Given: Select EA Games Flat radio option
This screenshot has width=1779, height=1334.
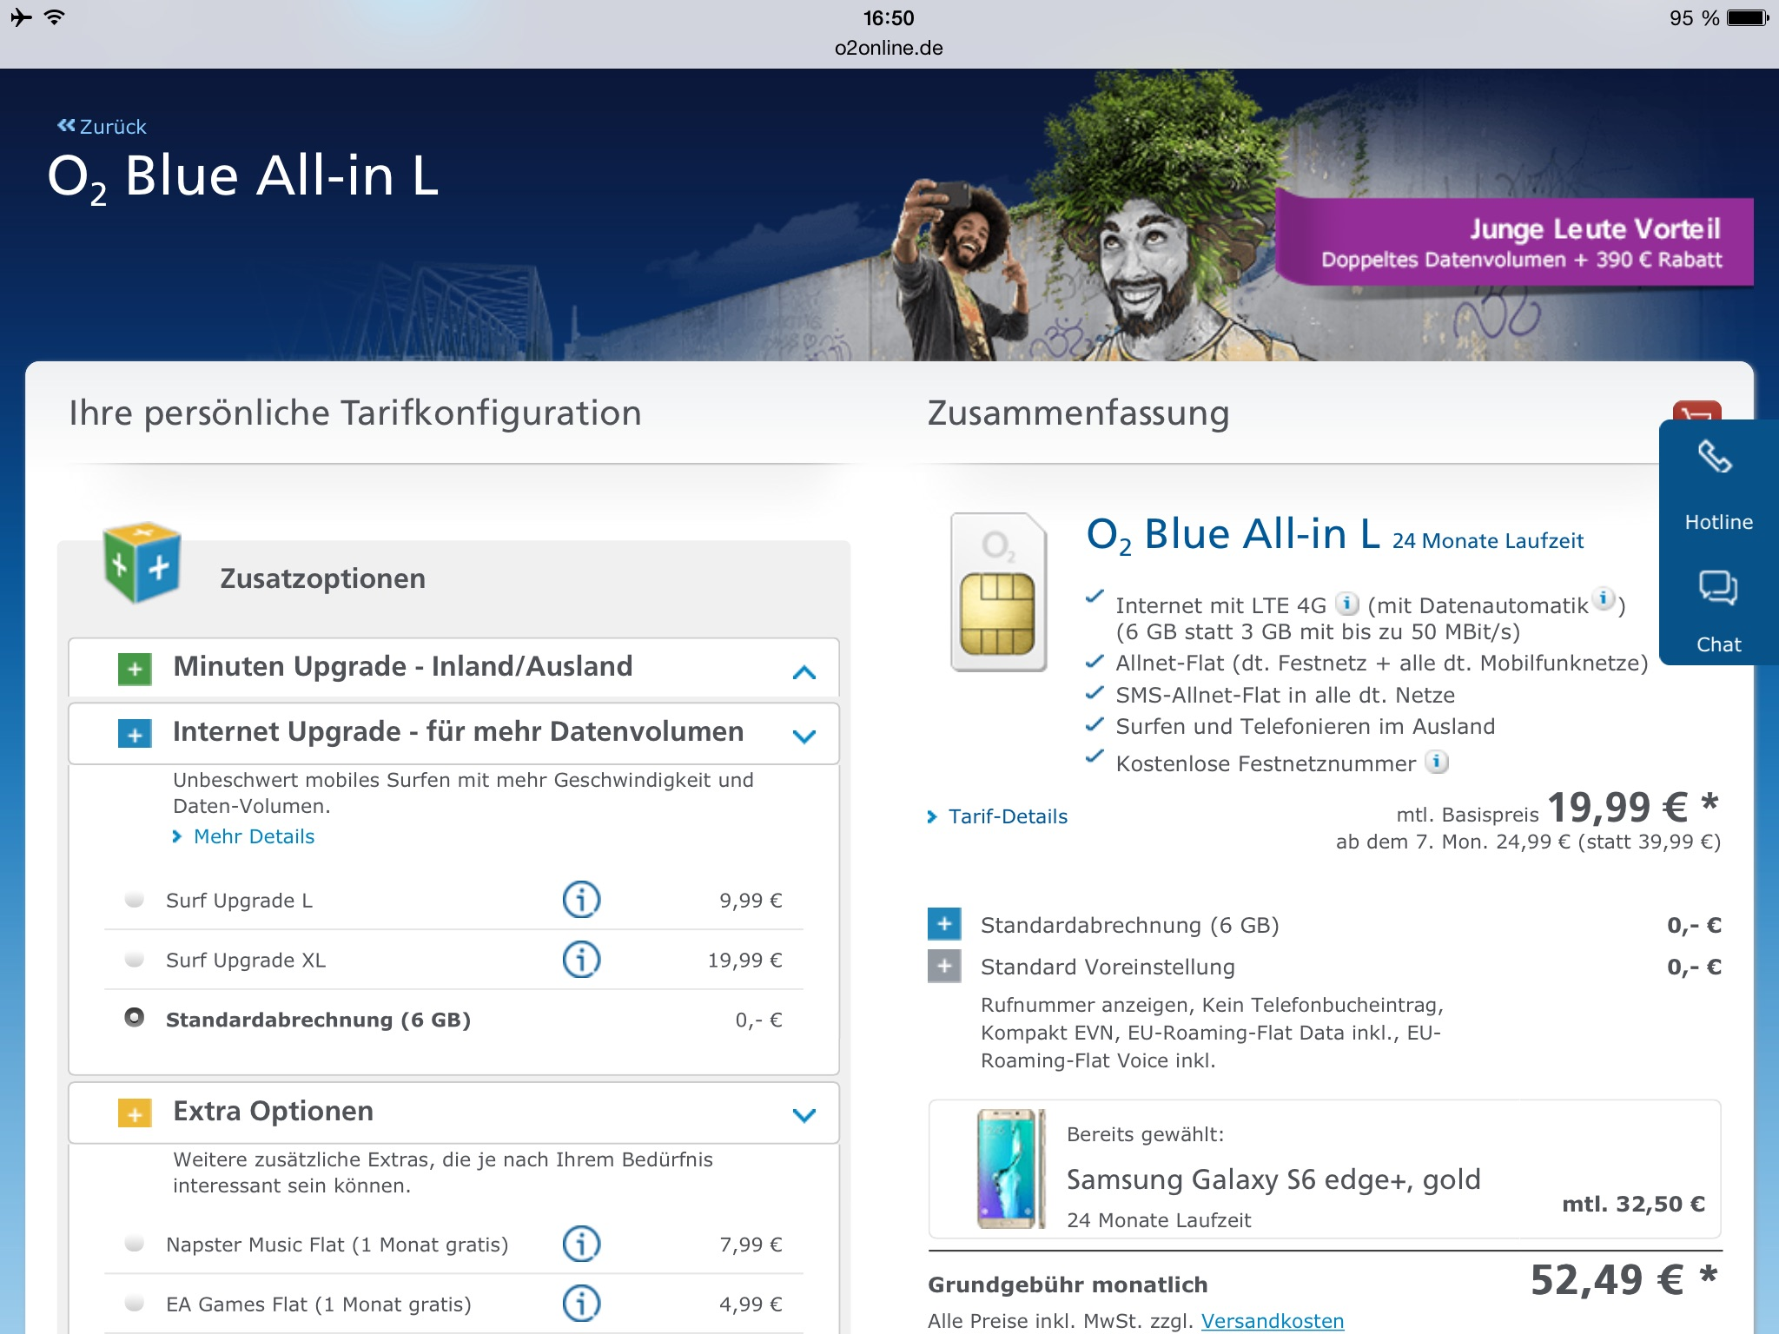Looking at the screenshot, I should [x=134, y=1303].
